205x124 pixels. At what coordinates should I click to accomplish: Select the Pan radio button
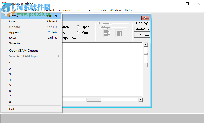coord(78,32)
